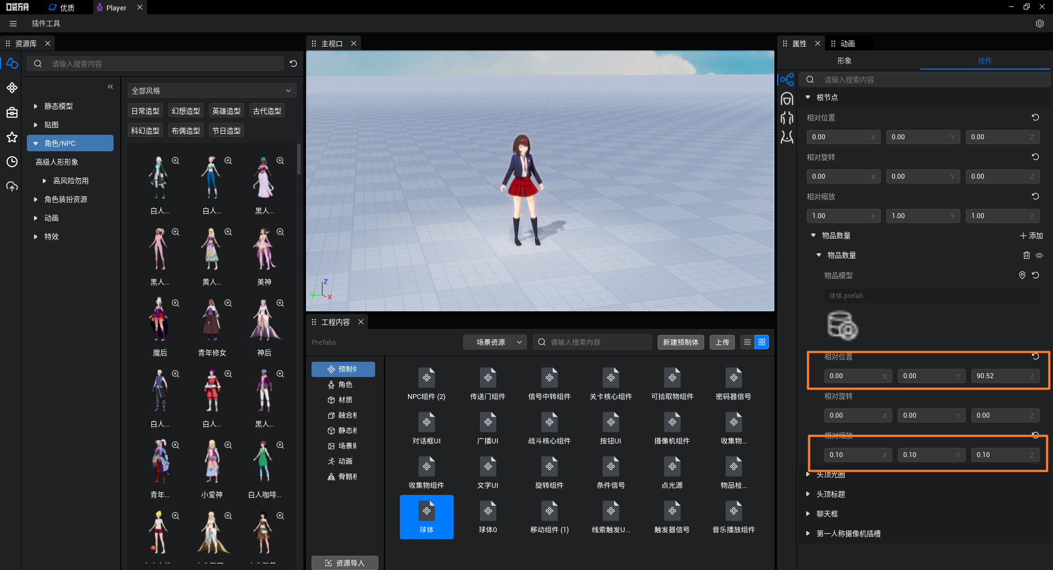Open the cloud upload icon in sidebar

12,186
